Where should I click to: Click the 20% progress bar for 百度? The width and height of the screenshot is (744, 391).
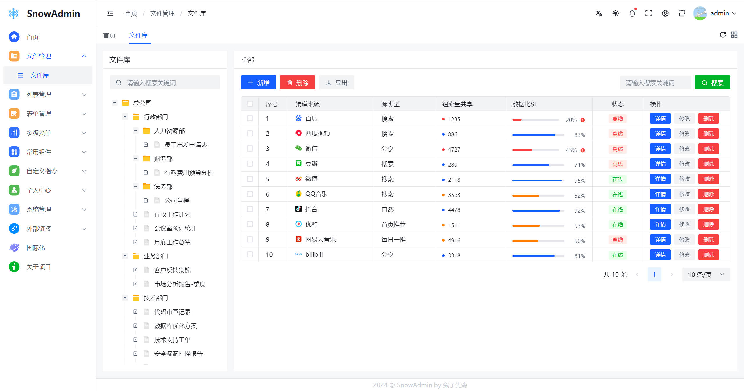click(535, 120)
